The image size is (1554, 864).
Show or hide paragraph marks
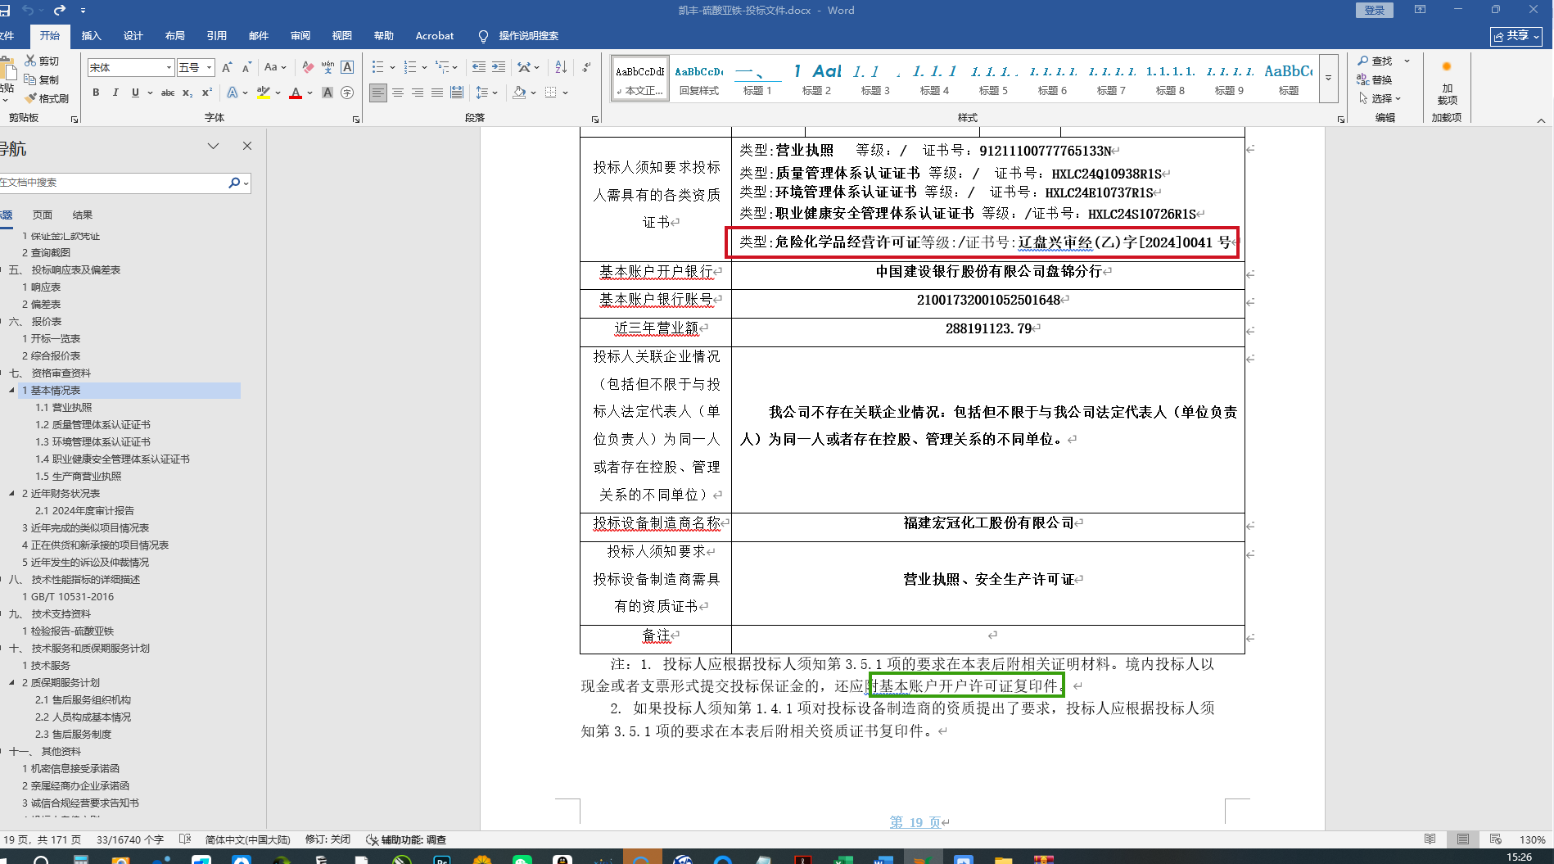(x=586, y=67)
